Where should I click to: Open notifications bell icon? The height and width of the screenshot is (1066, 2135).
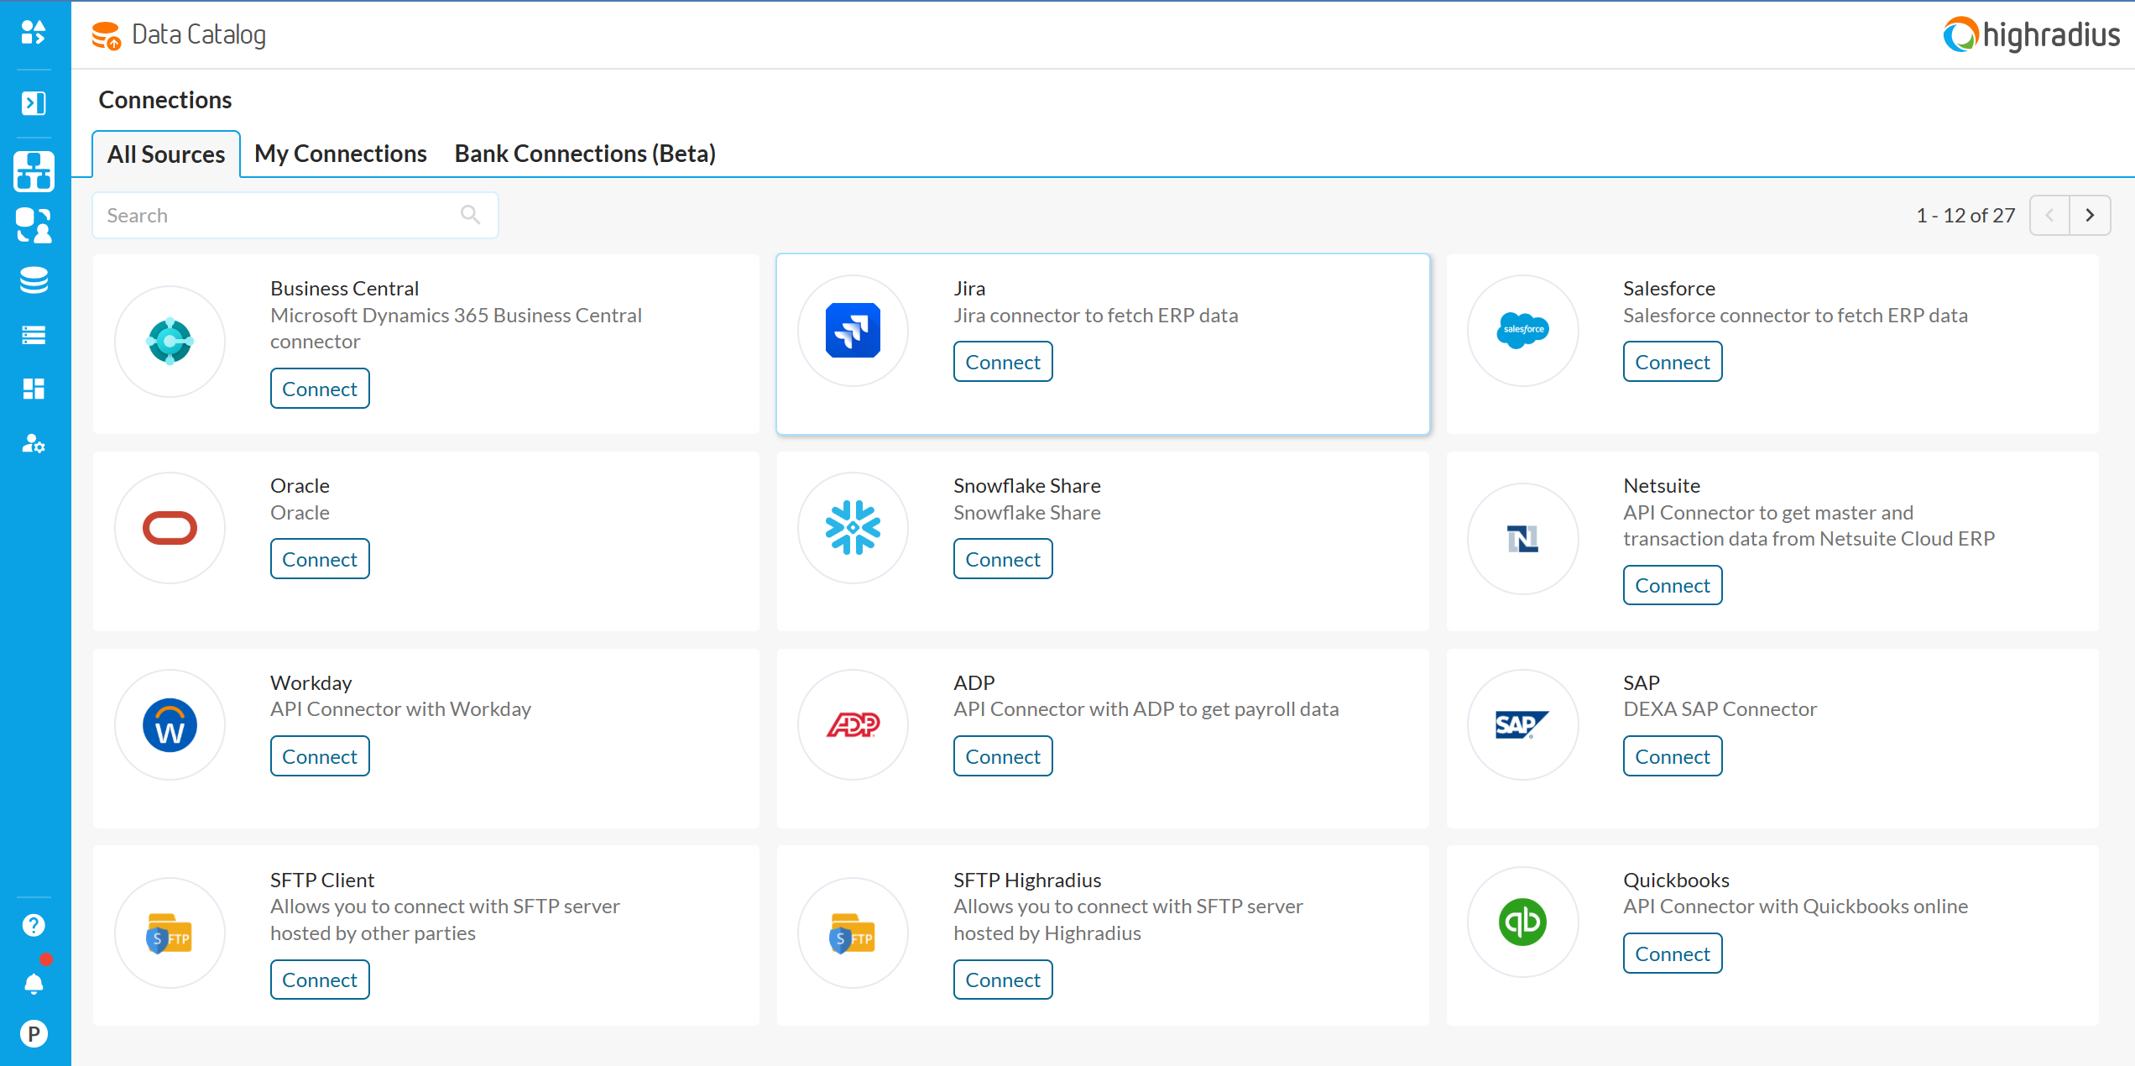tap(34, 984)
